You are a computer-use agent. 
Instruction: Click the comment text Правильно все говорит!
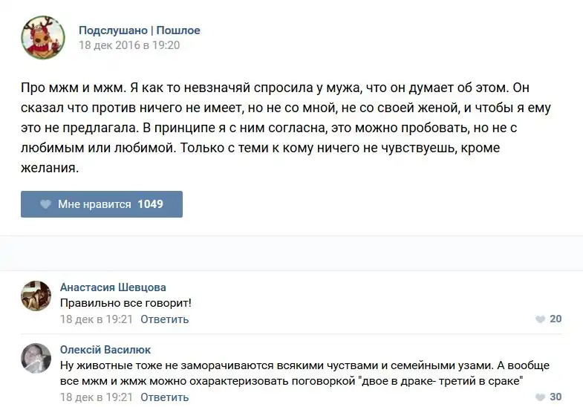tap(126, 303)
